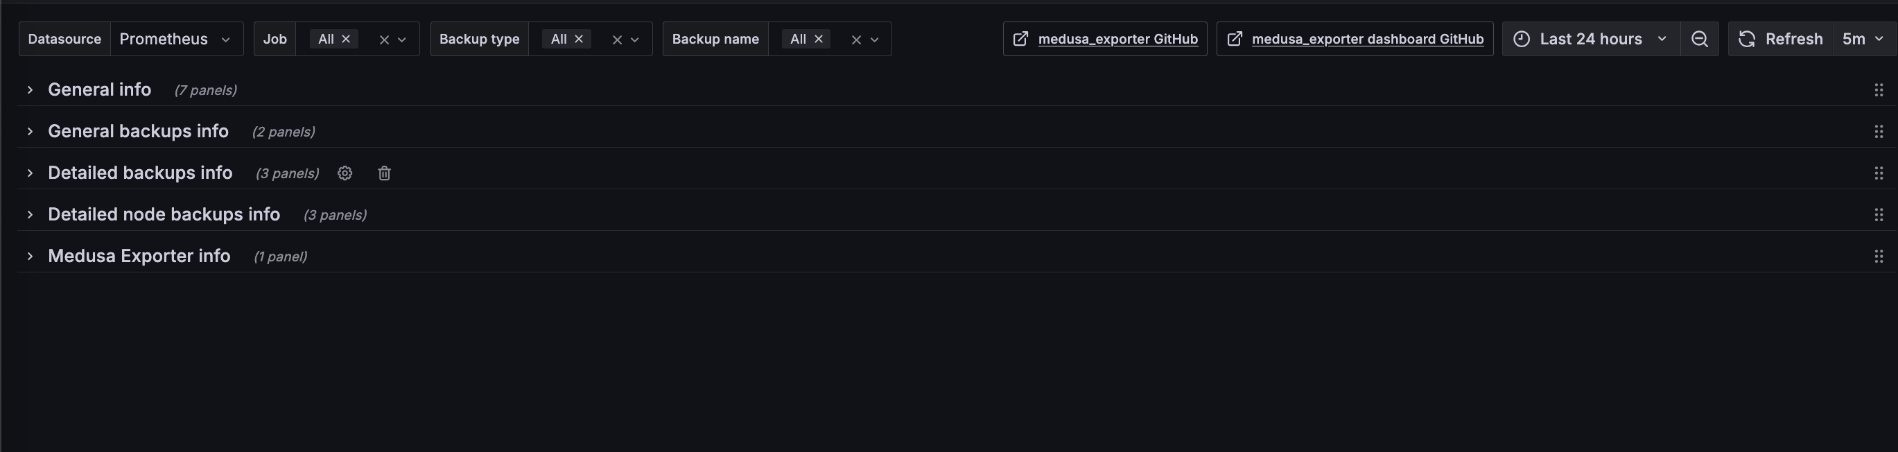Zoom out the dashboard time range
The height and width of the screenshot is (452, 1898).
(x=1699, y=38)
